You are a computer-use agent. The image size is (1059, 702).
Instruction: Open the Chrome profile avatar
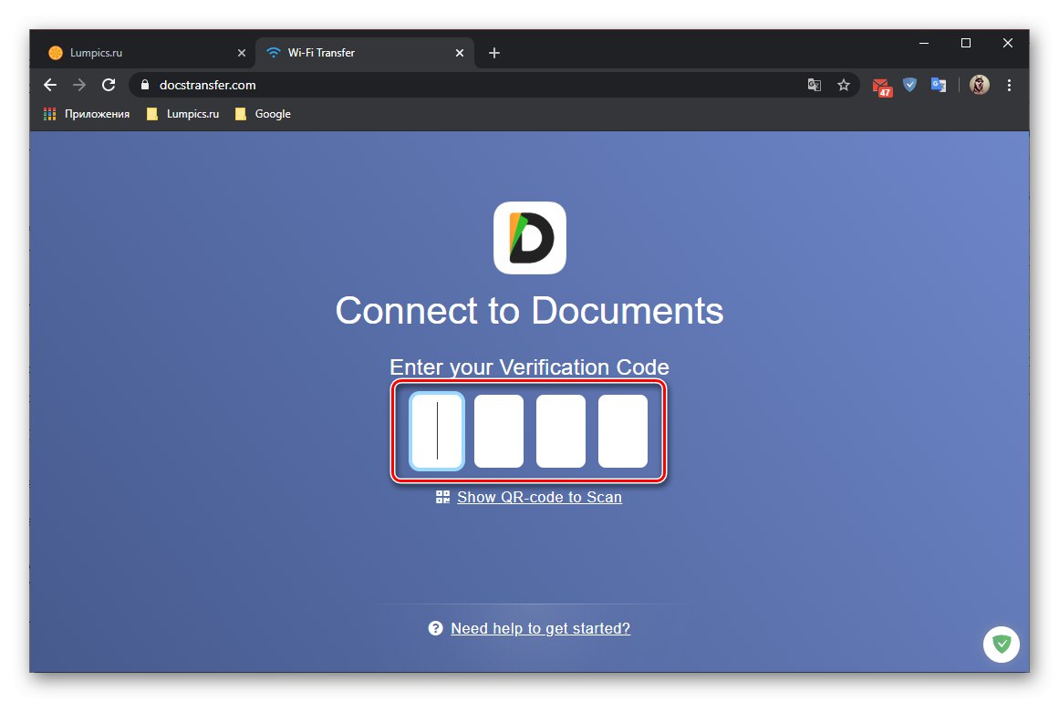[x=980, y=85]
